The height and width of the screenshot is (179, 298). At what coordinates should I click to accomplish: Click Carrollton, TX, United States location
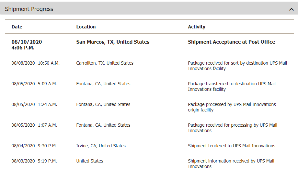[x=105, y=63]
